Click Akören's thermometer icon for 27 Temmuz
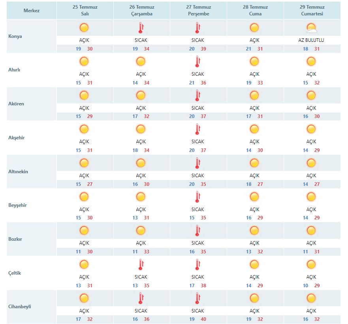The height and width of the screenshot is (324, 348). pyautogui.click(x=198, y=96)
